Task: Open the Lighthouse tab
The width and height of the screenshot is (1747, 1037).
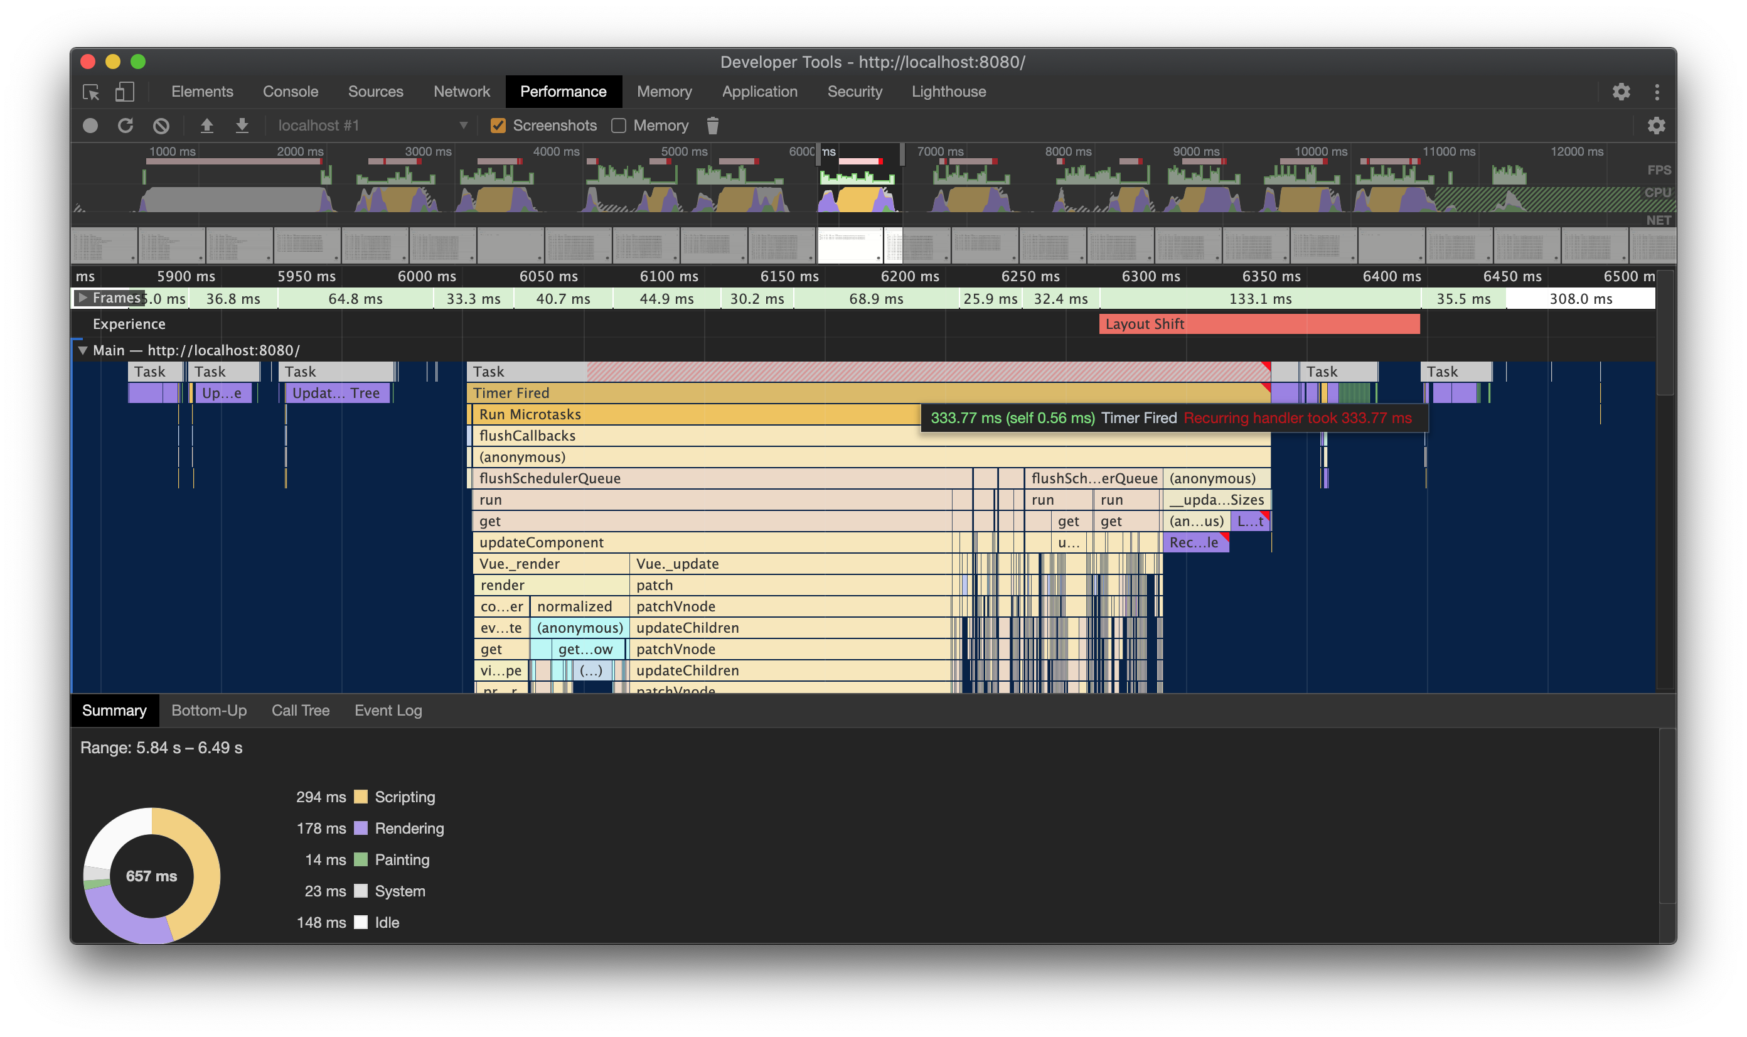Action: coord(949,92)
